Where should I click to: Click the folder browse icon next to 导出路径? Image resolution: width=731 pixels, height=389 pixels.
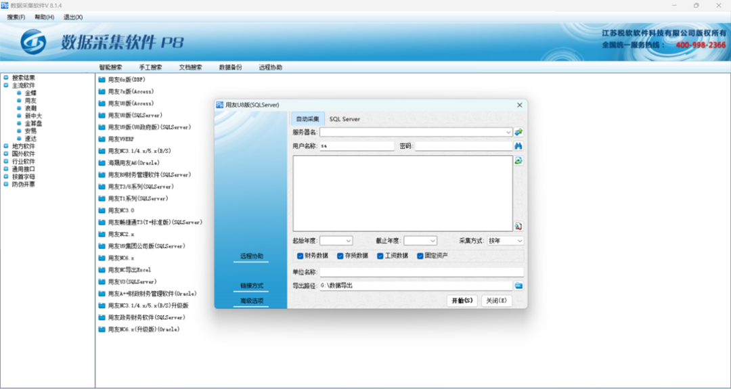pyautogui.click(x=518, y=285)
